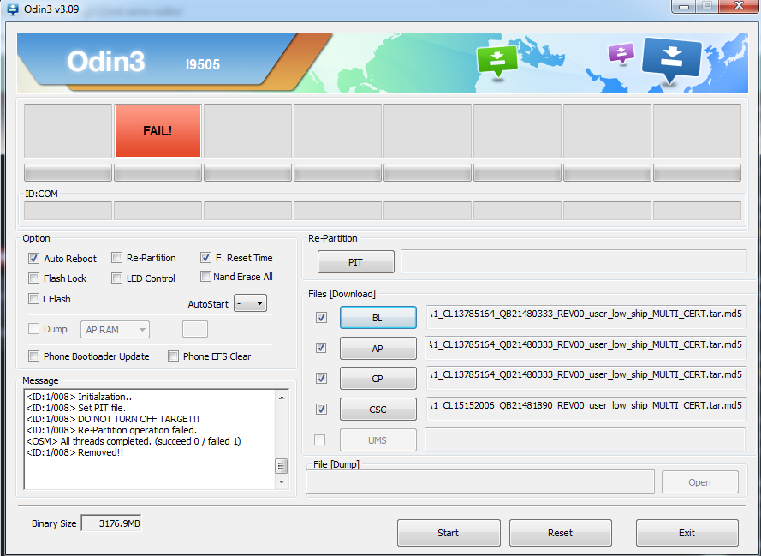Click the File [Dump] path field

pyautogui.click(x=480, y=481)
